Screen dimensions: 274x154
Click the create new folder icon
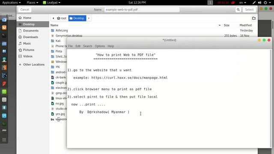(x=254, y=18)
